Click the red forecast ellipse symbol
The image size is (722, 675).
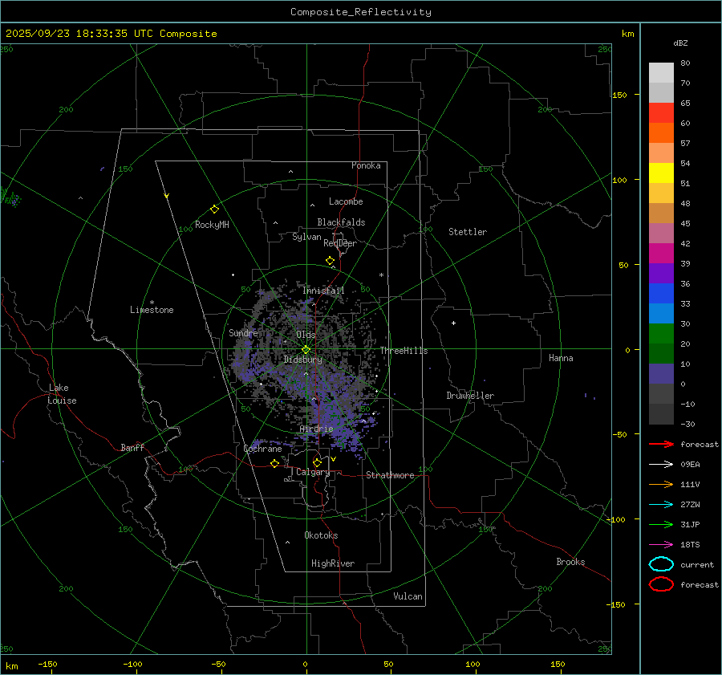tap(661, 584)
